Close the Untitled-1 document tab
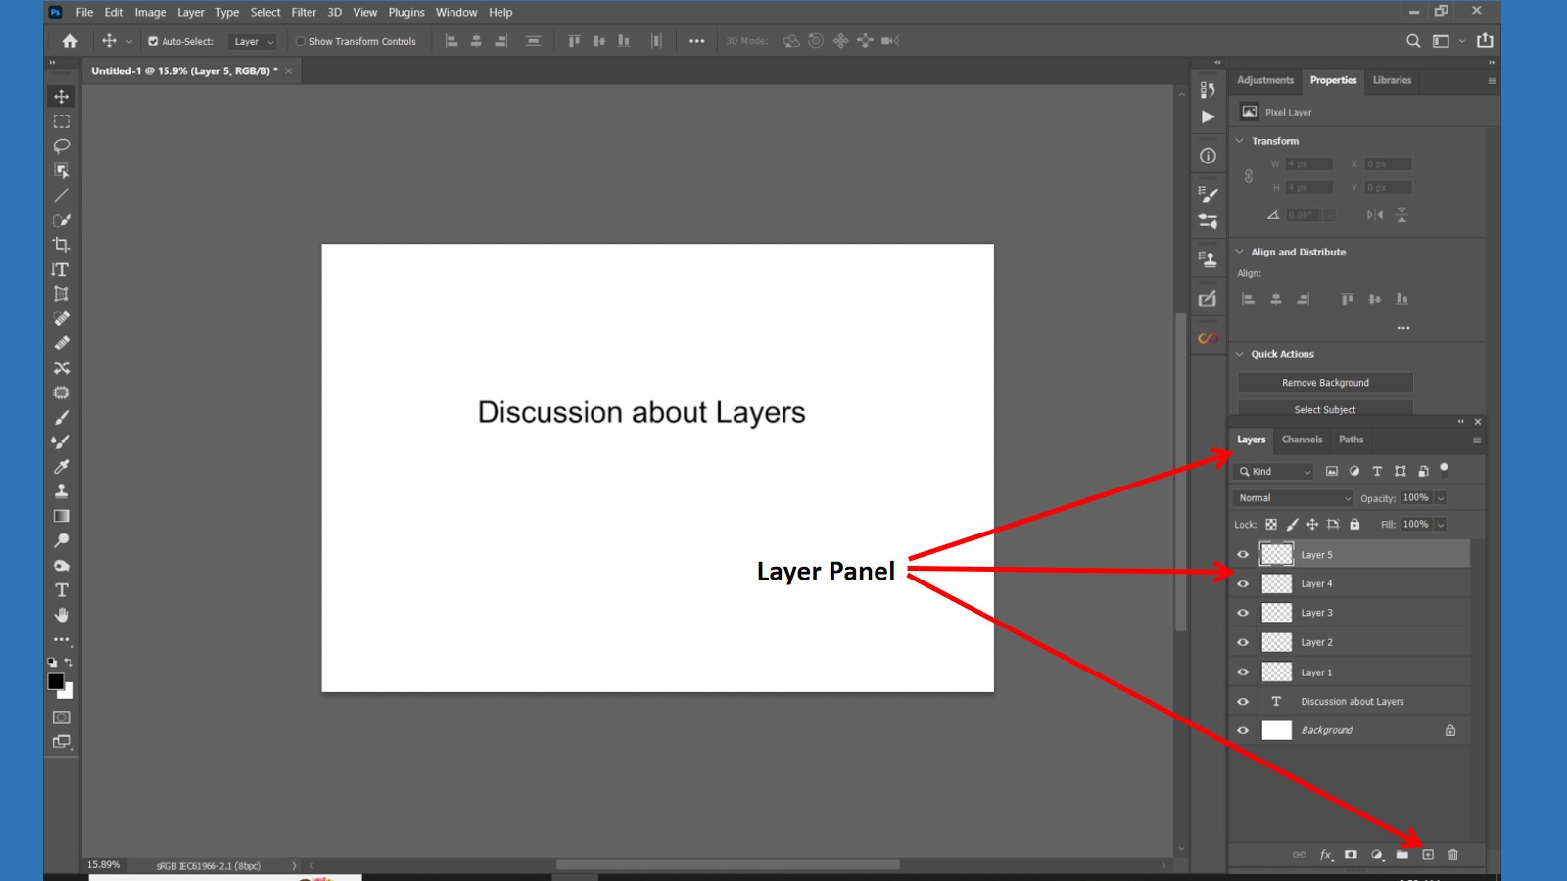This screenshot has height=881, width=1567. [288, 71]
